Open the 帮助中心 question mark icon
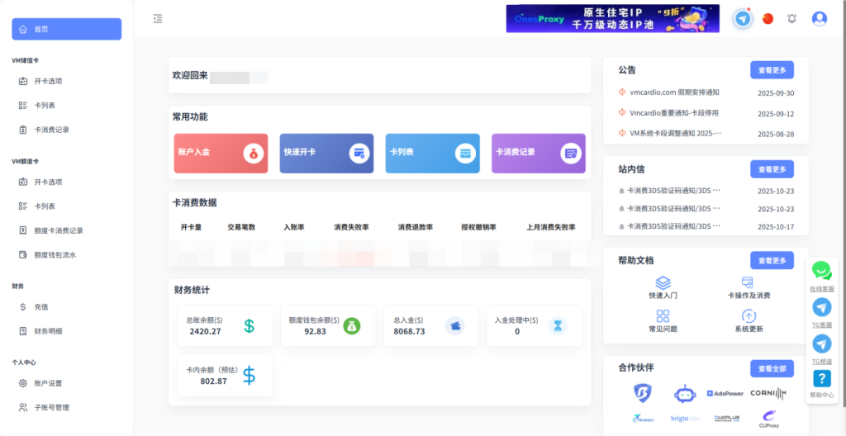Viewport: 846px width, 436px height. (821, 379)
